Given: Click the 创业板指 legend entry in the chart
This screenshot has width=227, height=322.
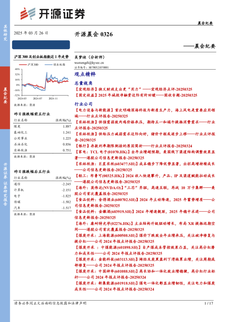Looking at the screenshot, I should click(x=55, y=65).
